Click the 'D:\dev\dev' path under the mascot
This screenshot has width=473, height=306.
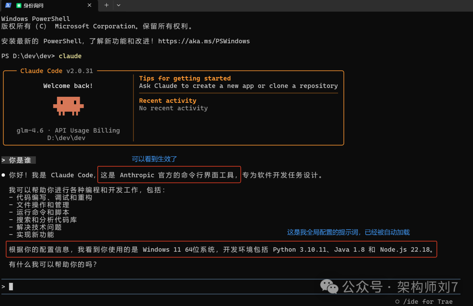point(66,138)
